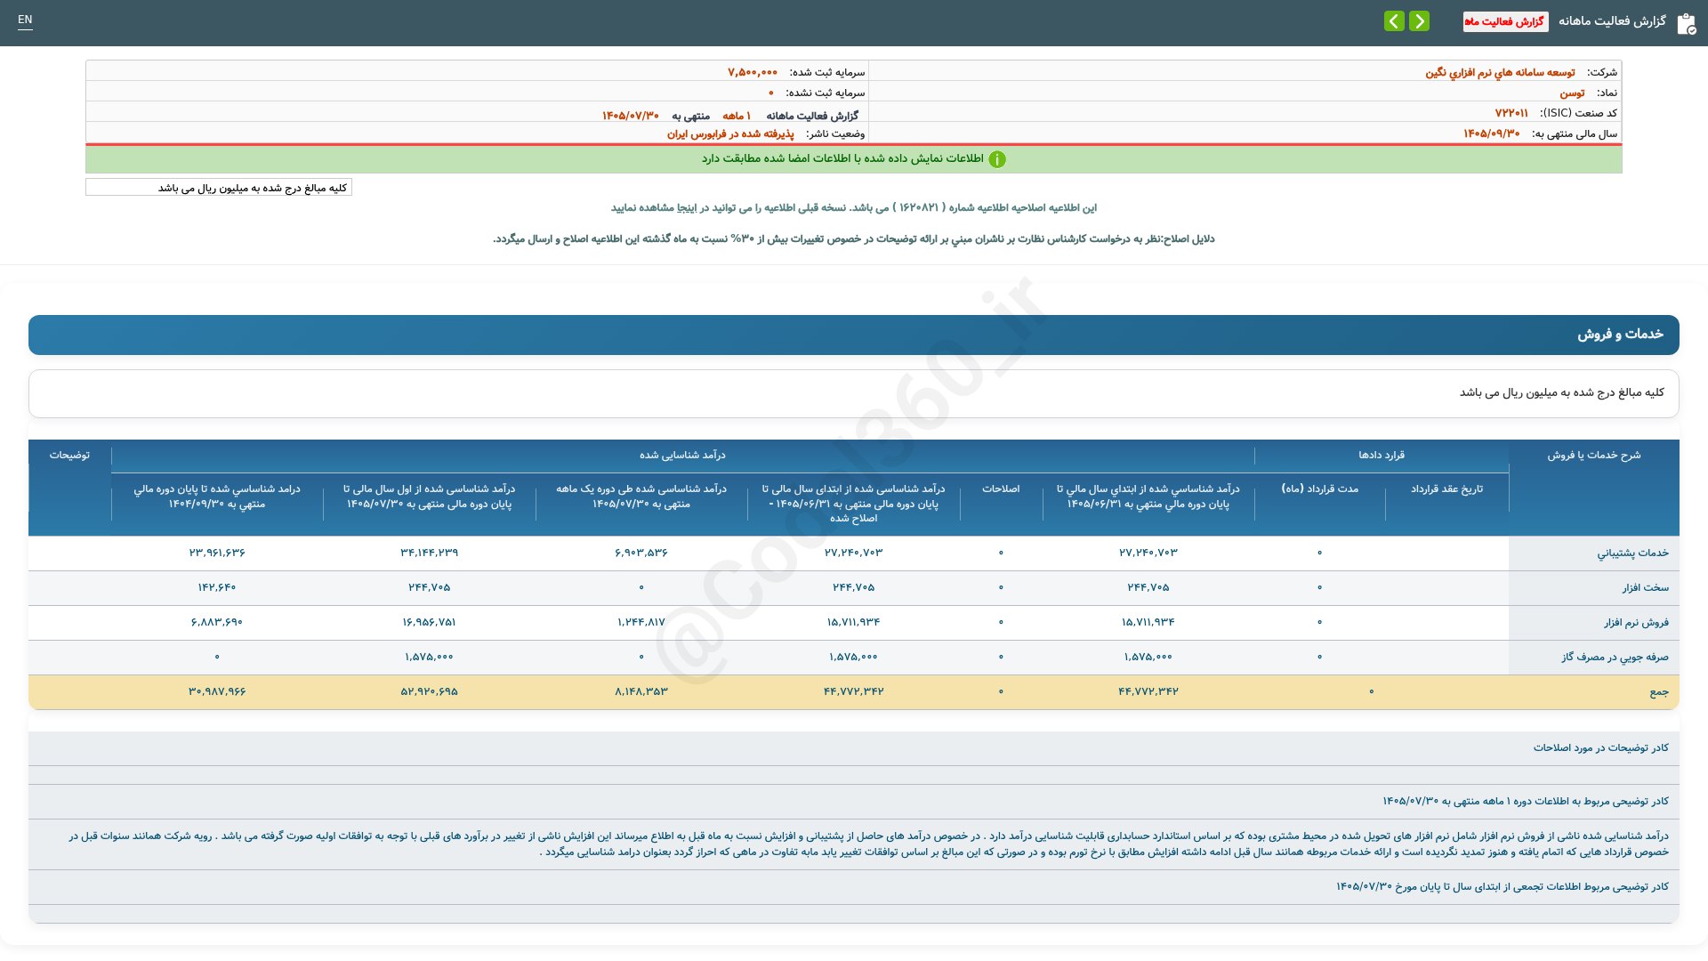Click prior-year support value '۲۳,۹۶۱,۶۳۶'
This screenshot has height=961, width=1708.
217,553
